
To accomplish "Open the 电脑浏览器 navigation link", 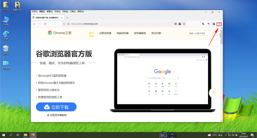I will pos(123,33).
